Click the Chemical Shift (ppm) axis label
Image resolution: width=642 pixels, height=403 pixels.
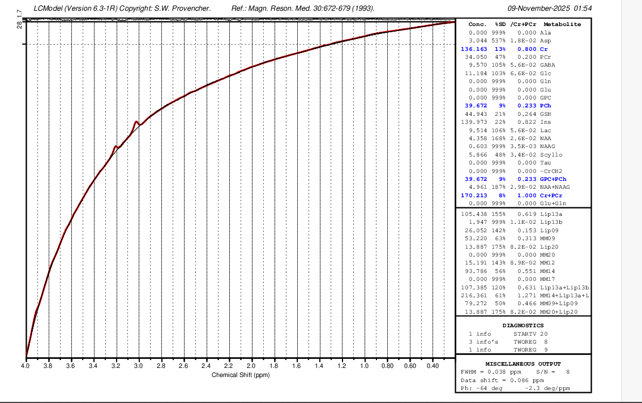(241, 375)
